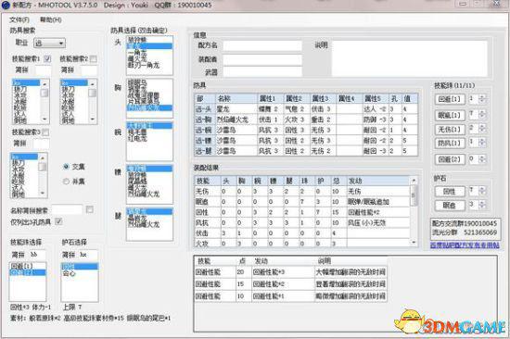Screen dimensions: 510x339
Task: Click the 无伤[1] skill bead button
Action: 450,130
